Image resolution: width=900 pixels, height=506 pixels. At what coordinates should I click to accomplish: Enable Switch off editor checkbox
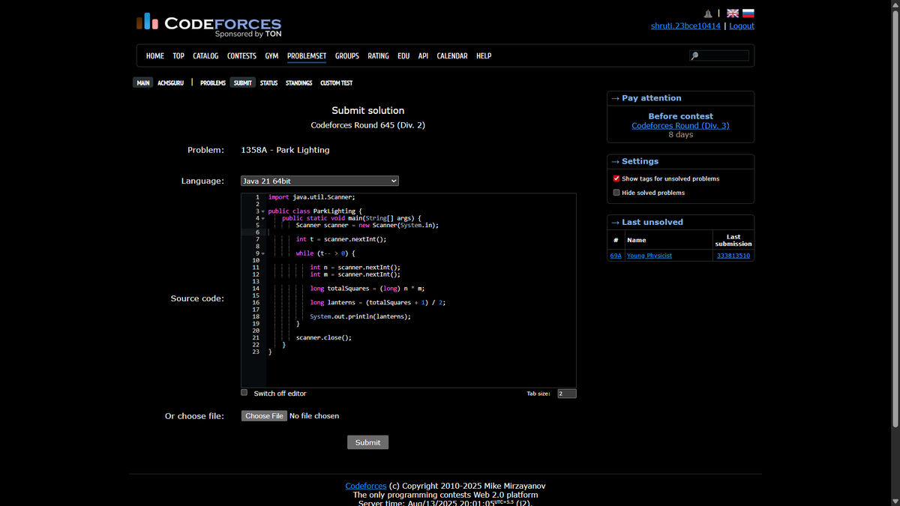coord(244,393)
